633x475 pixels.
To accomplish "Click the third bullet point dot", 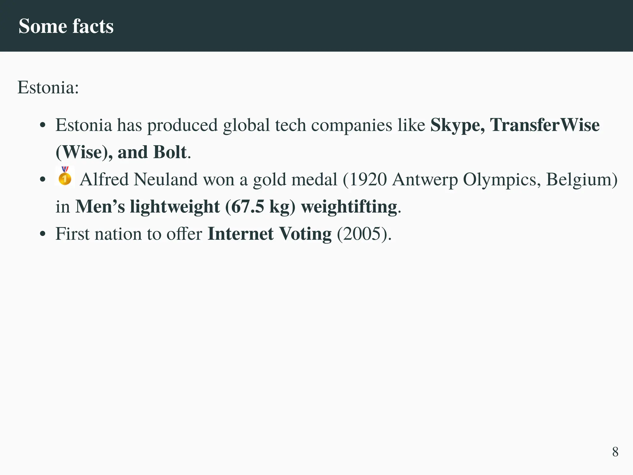I will tap(43, 234).
